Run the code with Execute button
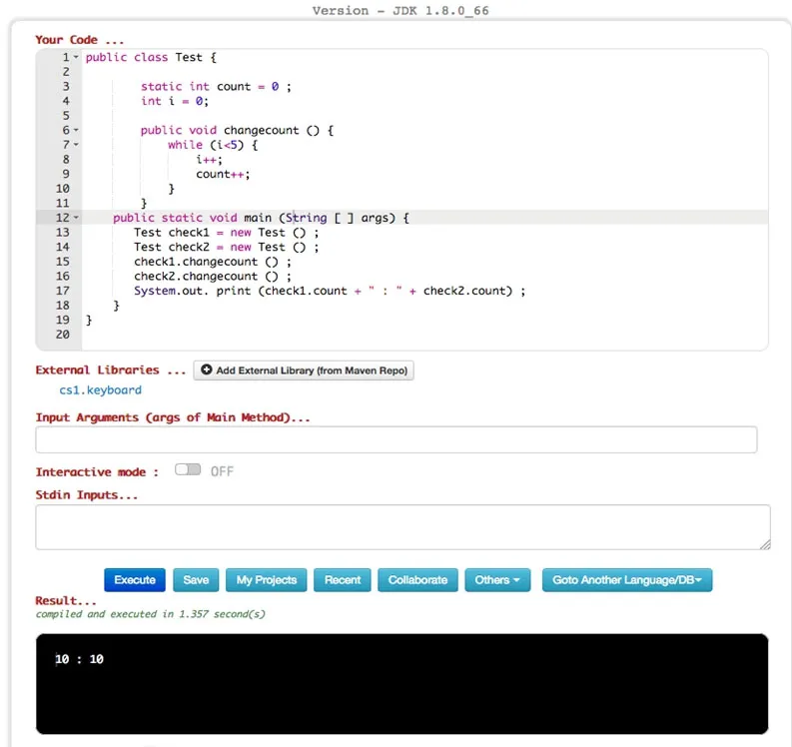 [x=135, y=580]
